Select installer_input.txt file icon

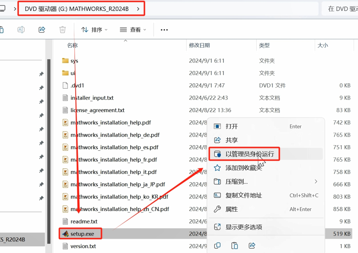click(65, 98)
